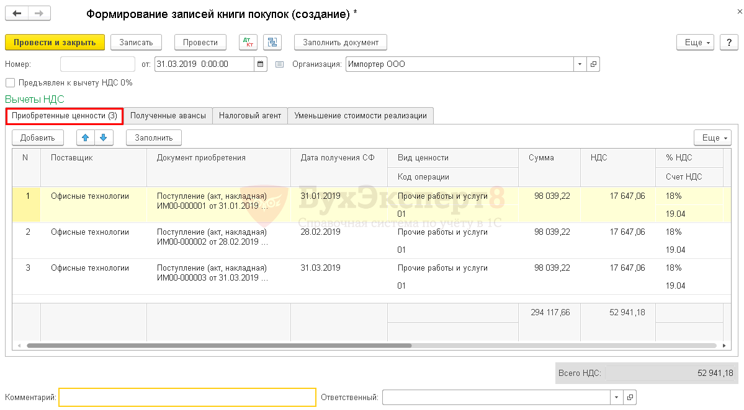
Task: Click the back navigation arrow
Action: (17, 13)
